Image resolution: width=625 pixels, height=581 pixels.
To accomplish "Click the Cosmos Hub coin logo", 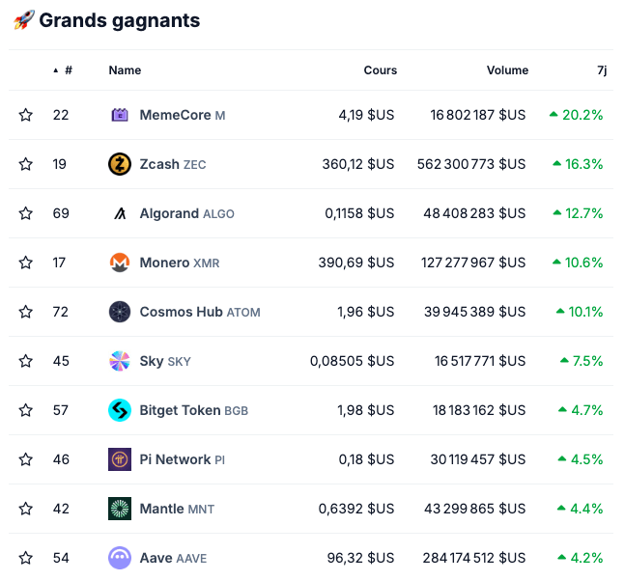I will point(120,312).
